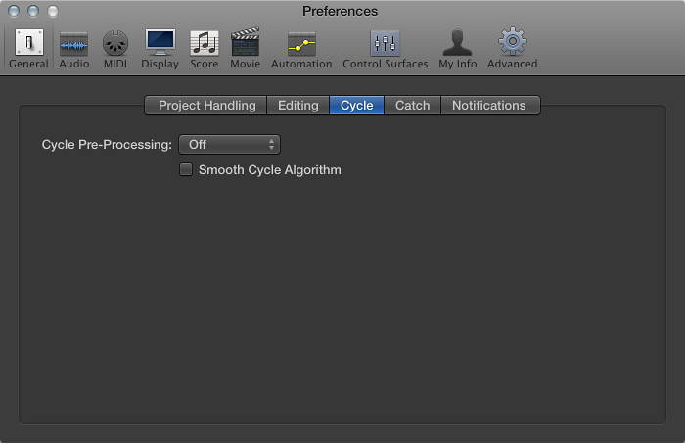
Task: Select the MIDI connector icon
Action: [115, 44]
